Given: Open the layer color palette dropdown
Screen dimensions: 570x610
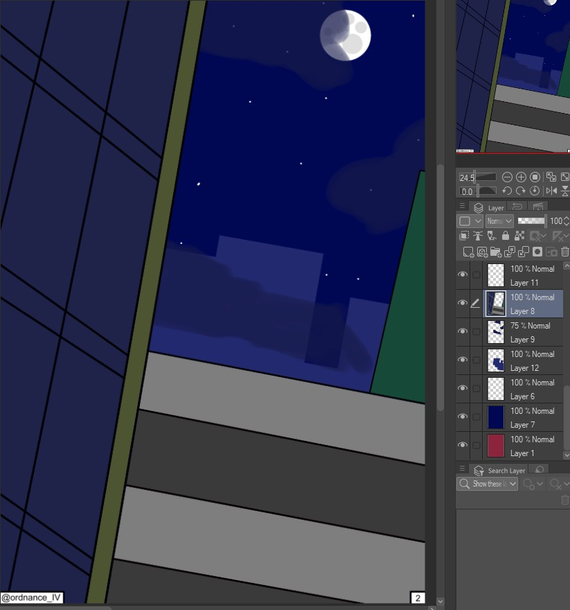Looking at the screenshot, I should [x=470, y=221].
